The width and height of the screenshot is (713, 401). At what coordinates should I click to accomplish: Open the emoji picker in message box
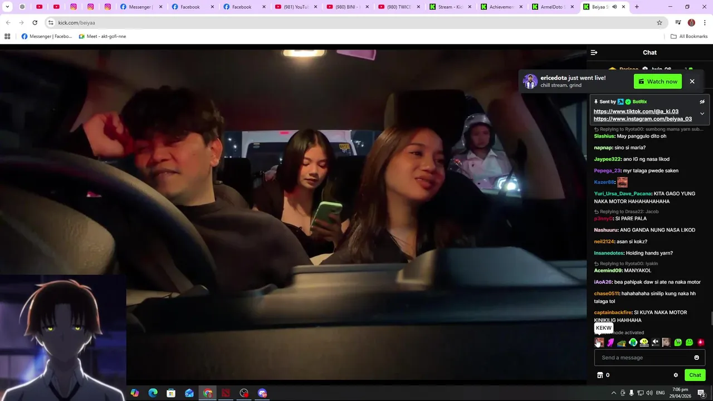[696, 358]
